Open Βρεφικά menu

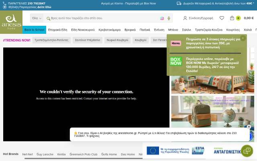pyautogui.click(x=130, y=30)
